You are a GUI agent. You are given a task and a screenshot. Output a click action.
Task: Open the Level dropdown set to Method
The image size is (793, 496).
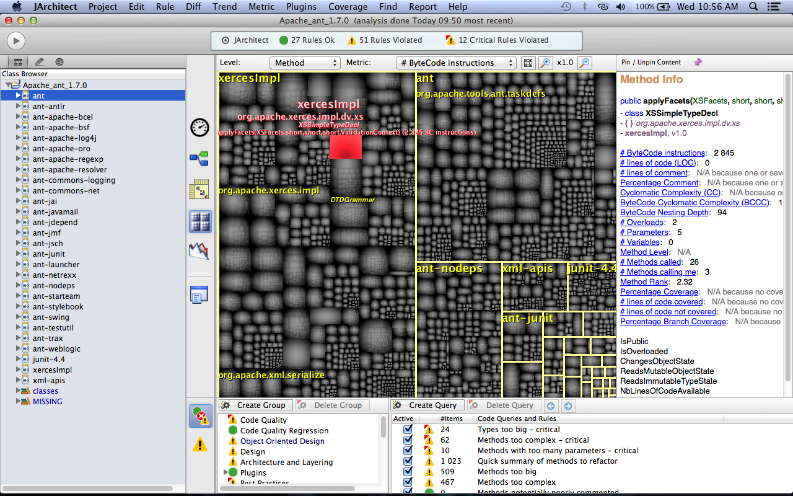click(305, 63)
